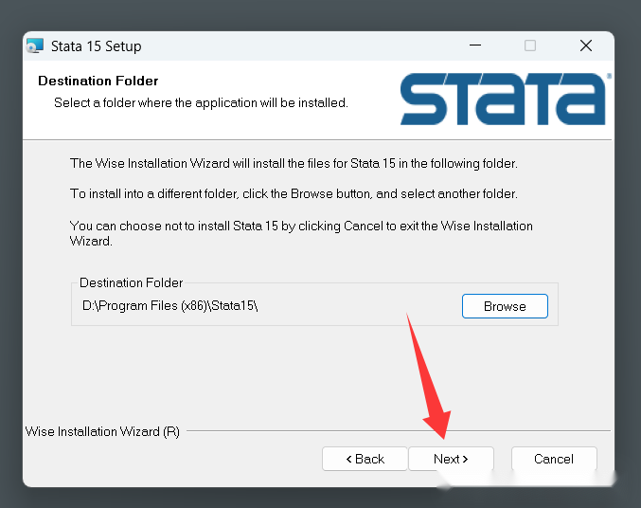
Task: Click the Browse button for destination folder
Action: click(x=505, y=306)
